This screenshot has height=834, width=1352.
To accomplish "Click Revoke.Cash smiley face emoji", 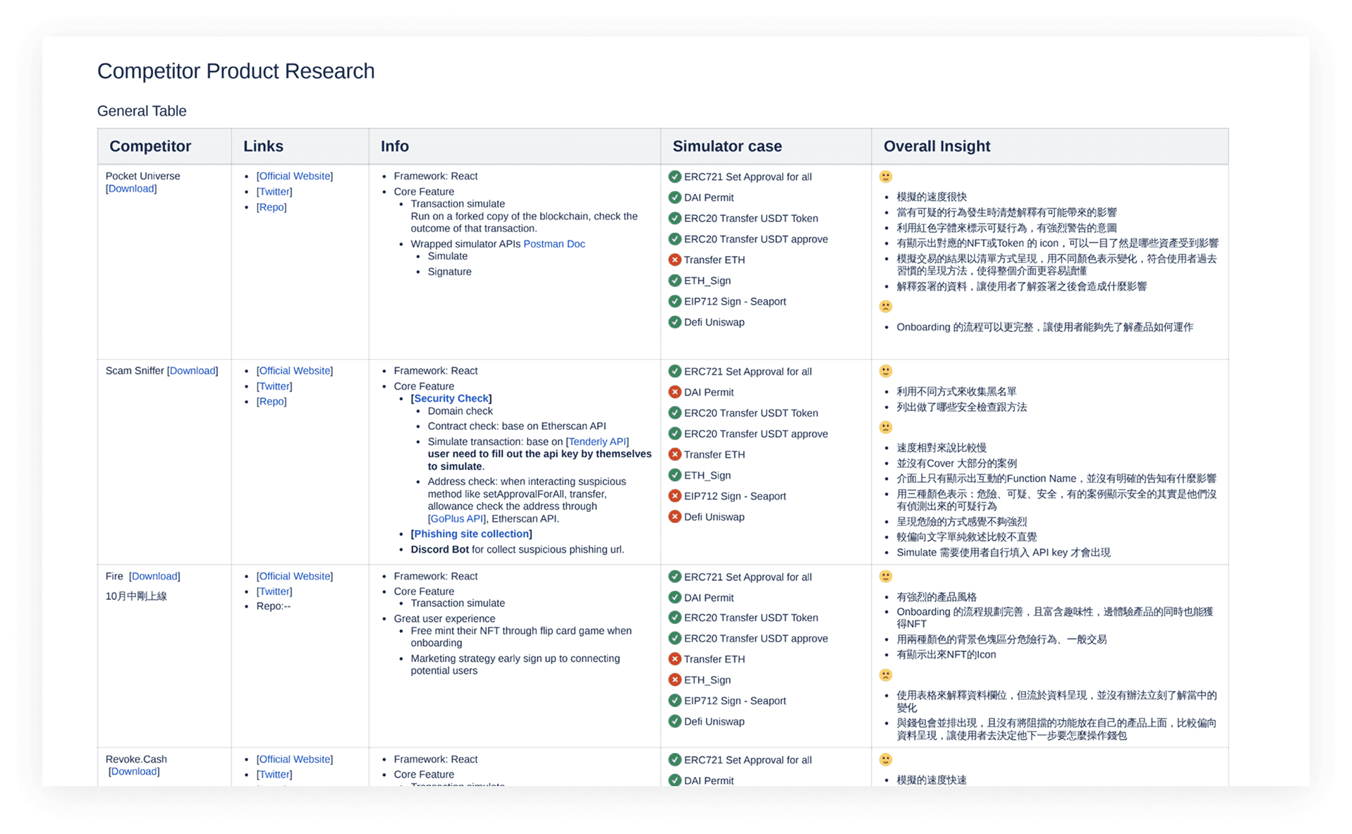I will click(886, 761).
